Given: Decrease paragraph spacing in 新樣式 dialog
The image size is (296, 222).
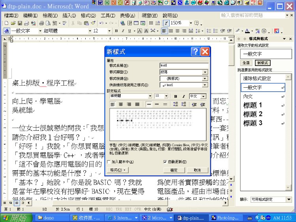Looking at the screenshot, I should [x=184, y=104].
